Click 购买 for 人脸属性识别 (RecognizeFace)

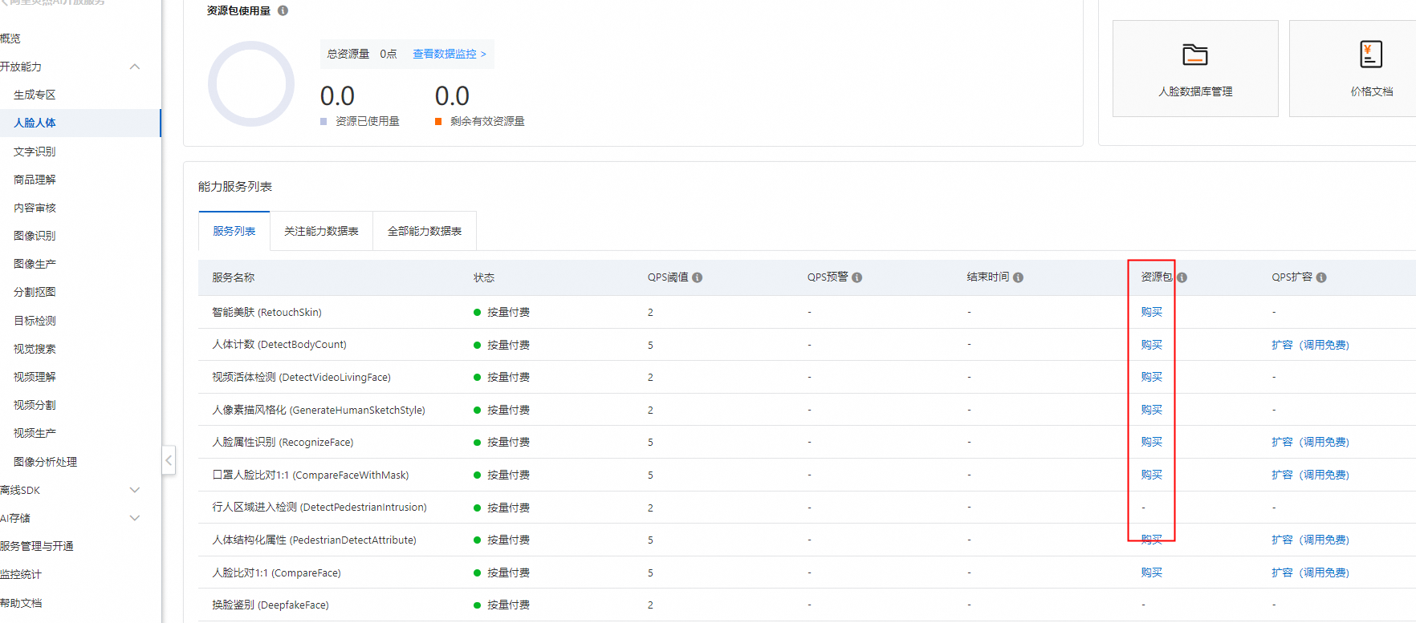(x=1152, y=442)
